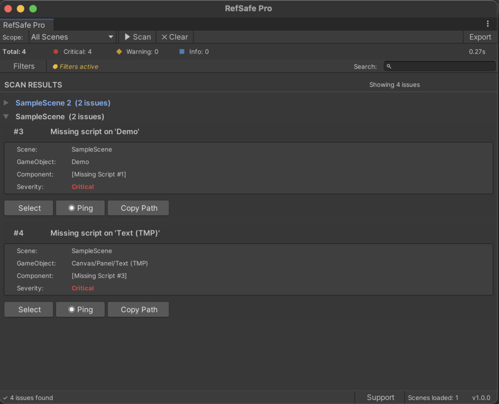This screenshot has width=499, height=404.
Task: Click issue title Missing script on 'Demo'
Action: [95, 132]
